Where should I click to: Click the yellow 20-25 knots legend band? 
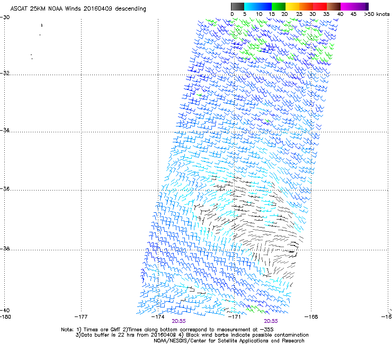point(292,6)
